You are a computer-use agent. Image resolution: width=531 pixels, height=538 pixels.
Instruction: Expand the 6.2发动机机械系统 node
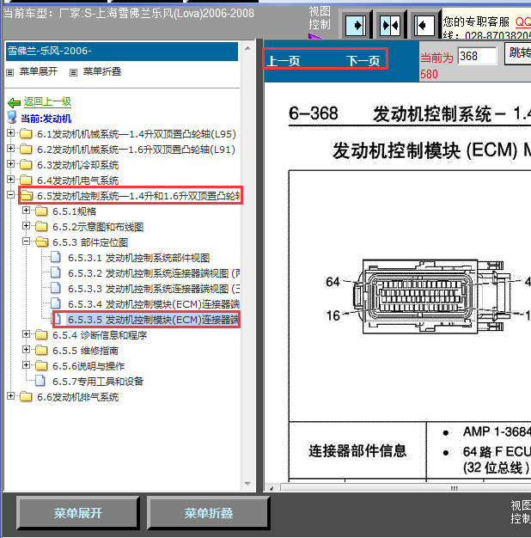click(x=10, y=148)
